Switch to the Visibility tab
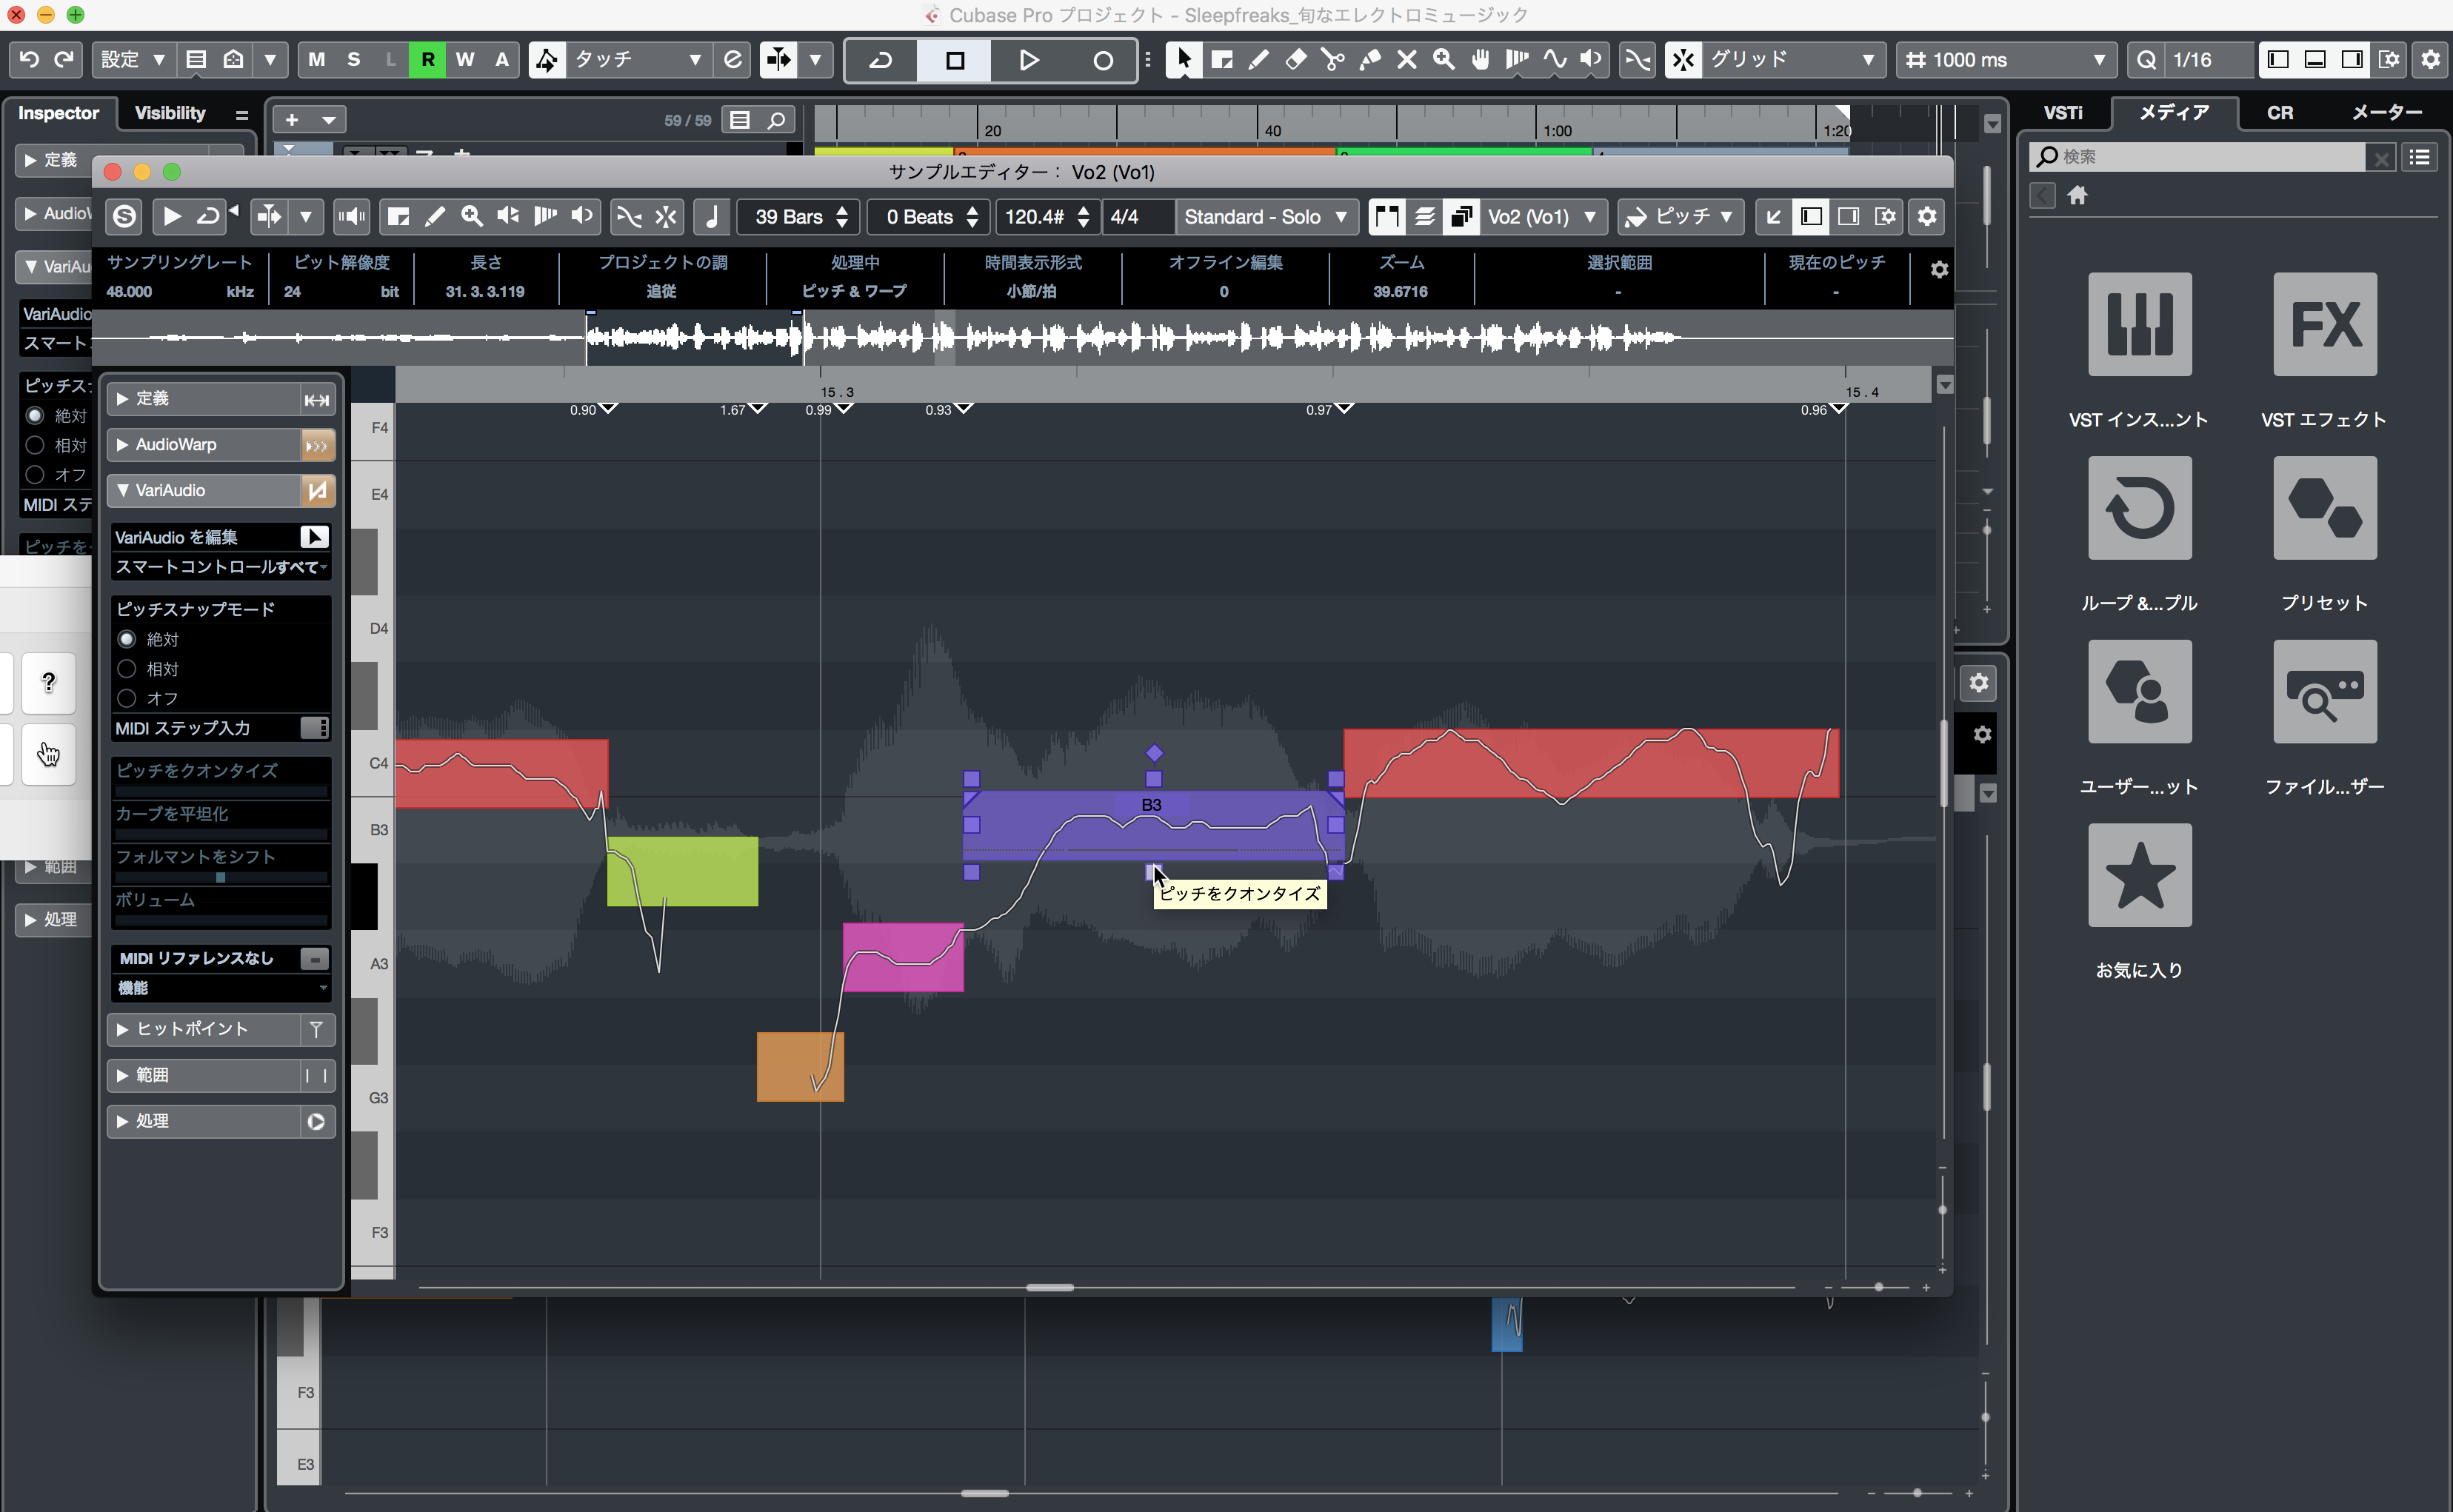 click(170, 113)
